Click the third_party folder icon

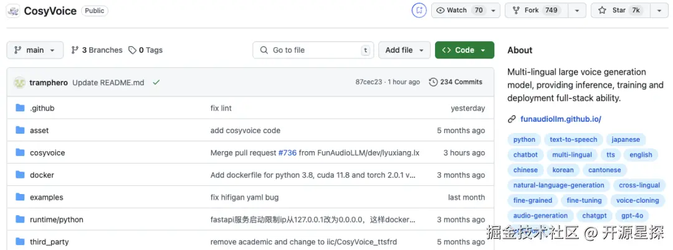(x=20, y=241)
